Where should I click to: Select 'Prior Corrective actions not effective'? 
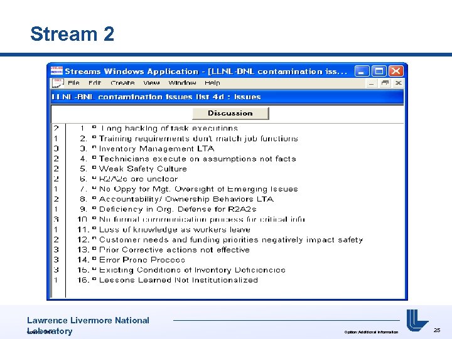[174, 250]
